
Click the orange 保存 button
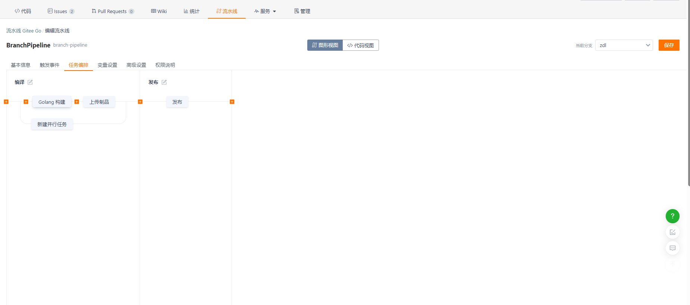[x=669, y=45]
